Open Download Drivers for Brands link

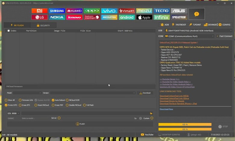(x=172, y=101)
